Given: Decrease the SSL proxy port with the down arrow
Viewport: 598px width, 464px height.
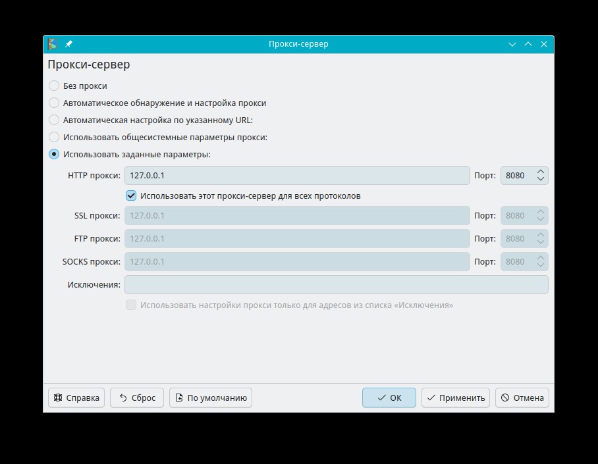Looking at the screenshot, I should [x=541, y=219].
